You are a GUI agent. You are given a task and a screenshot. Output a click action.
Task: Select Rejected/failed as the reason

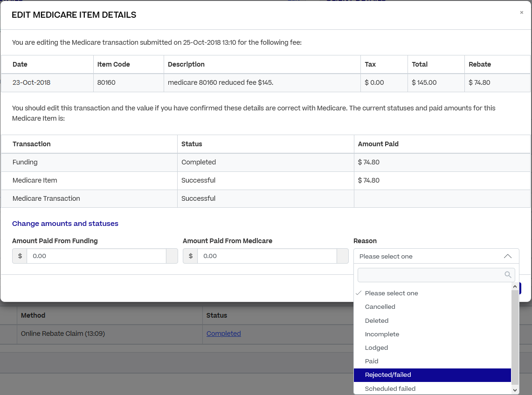[388, 375]
